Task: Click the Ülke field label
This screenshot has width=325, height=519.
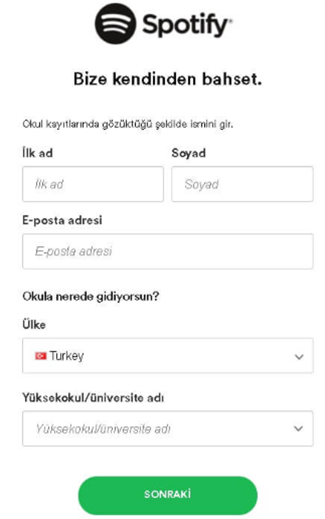Action: tap(34, 325)
